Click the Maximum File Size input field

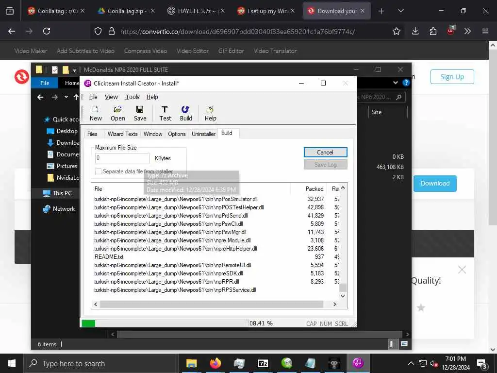click(122, 158)
